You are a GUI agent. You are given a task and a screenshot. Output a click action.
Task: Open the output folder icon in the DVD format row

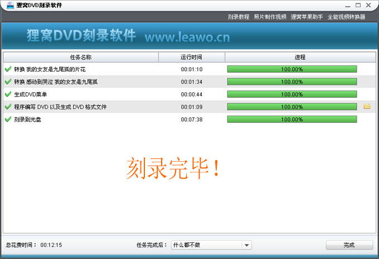(367, 106)
